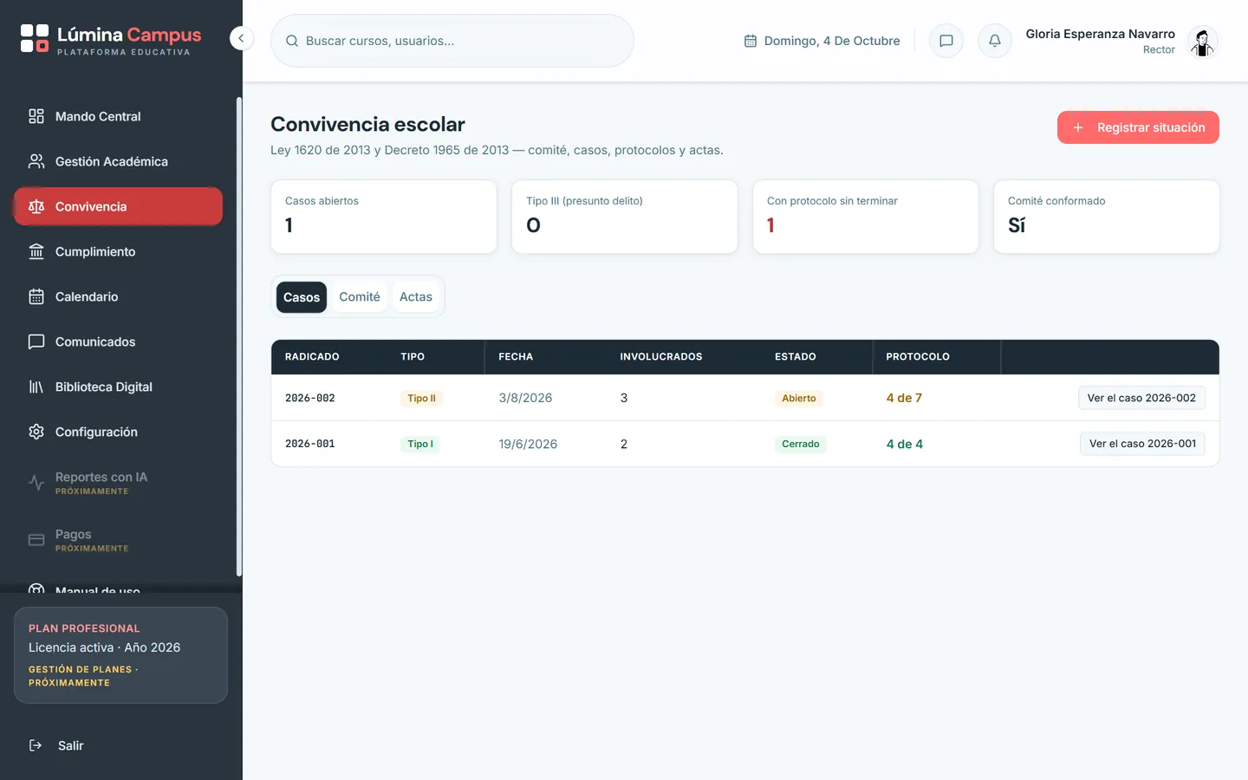
Task: Click the 'Cerrado' status badge
Action: pyautogui.click(x=801, y=444)
